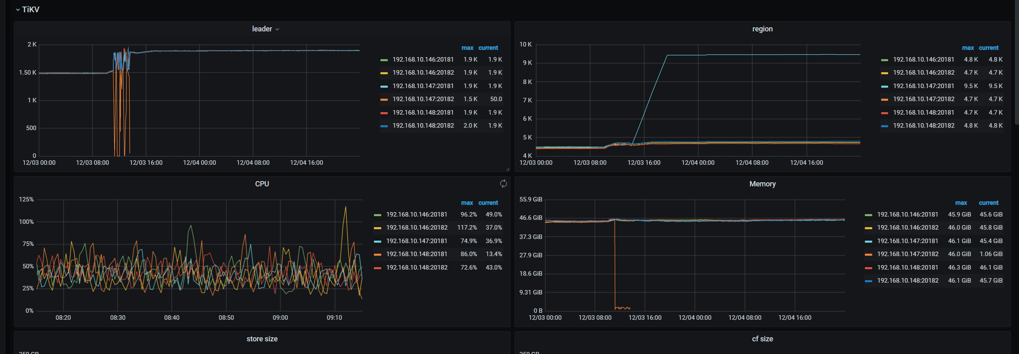Click cyan swatch for 147:20181 in region legend
The width and height of the screenshot is (1019, 354).
point(884,86)
